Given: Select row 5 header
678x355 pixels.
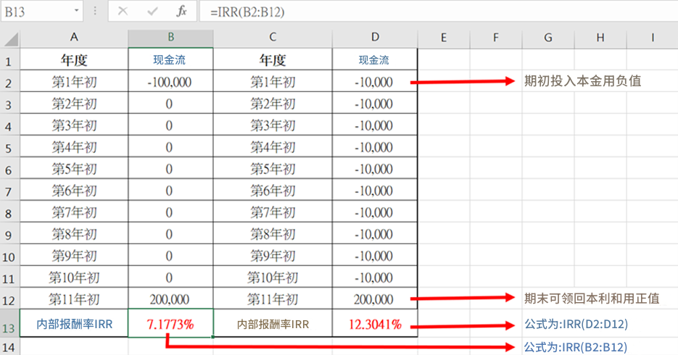Looking at the screenshot, I should click(9, 146).
